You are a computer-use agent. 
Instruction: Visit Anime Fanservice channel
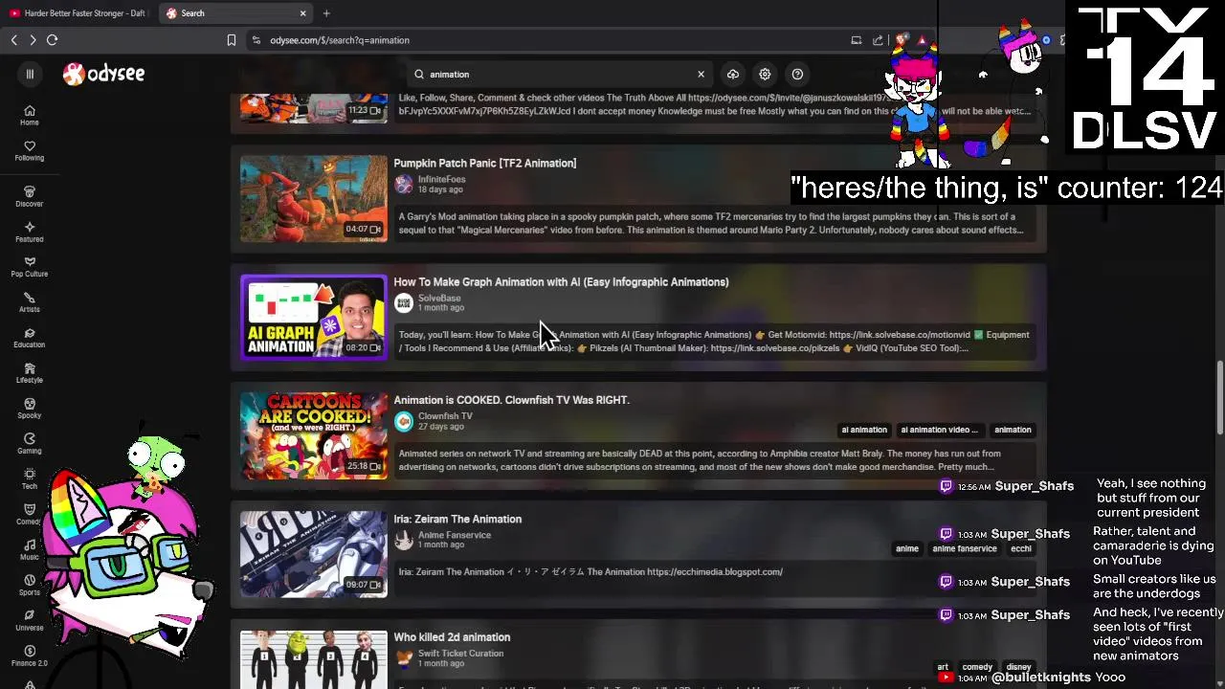(x=455, y=535)
